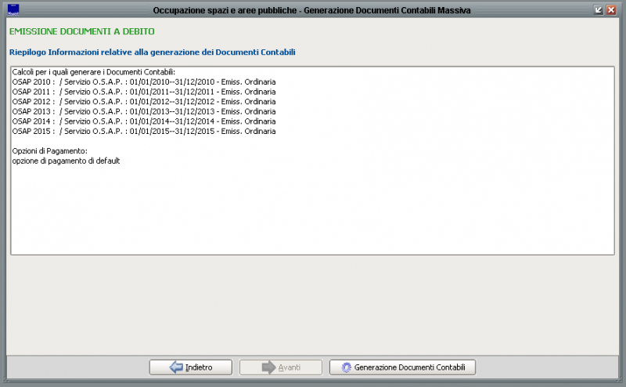Select the OSAP 2010 summary line
Image resolution: width=626 pixels, height=387 pixels.
pos(144,82)
